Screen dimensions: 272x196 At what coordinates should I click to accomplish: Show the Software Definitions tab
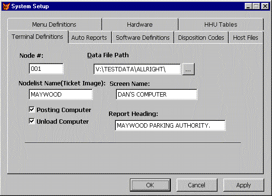point(143,37)
